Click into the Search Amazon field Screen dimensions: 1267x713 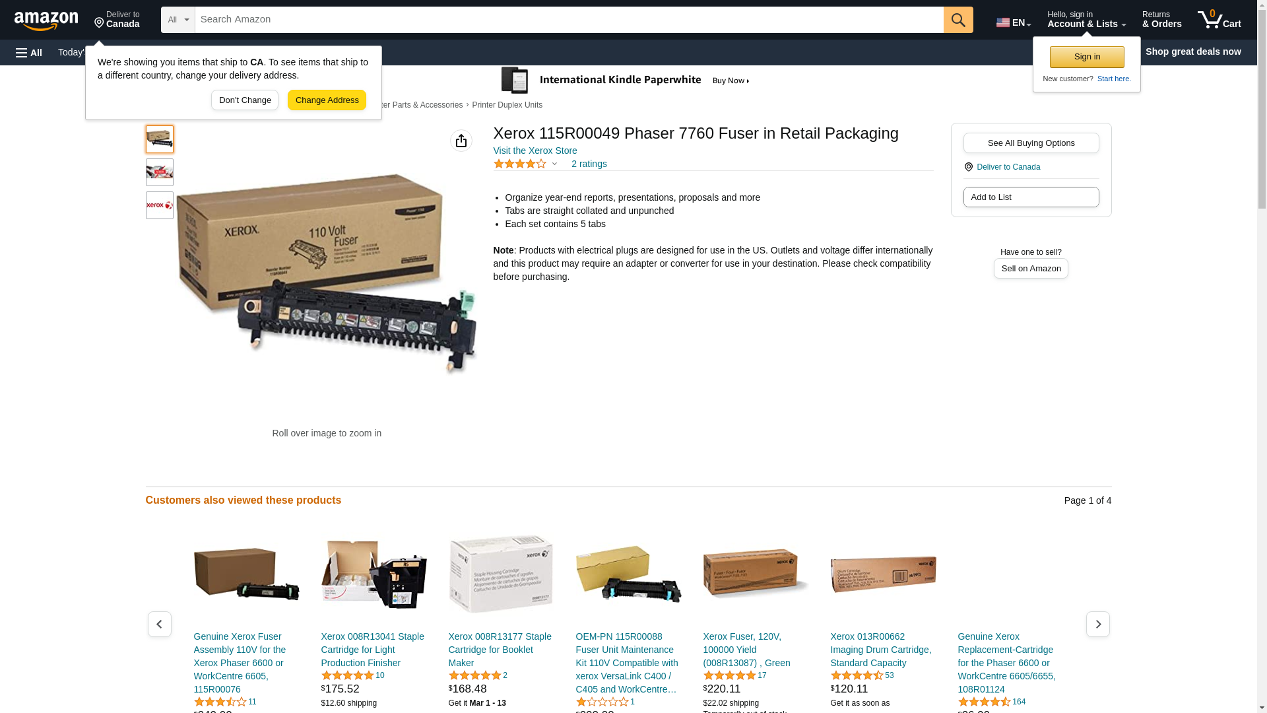[x=569, y=20]
